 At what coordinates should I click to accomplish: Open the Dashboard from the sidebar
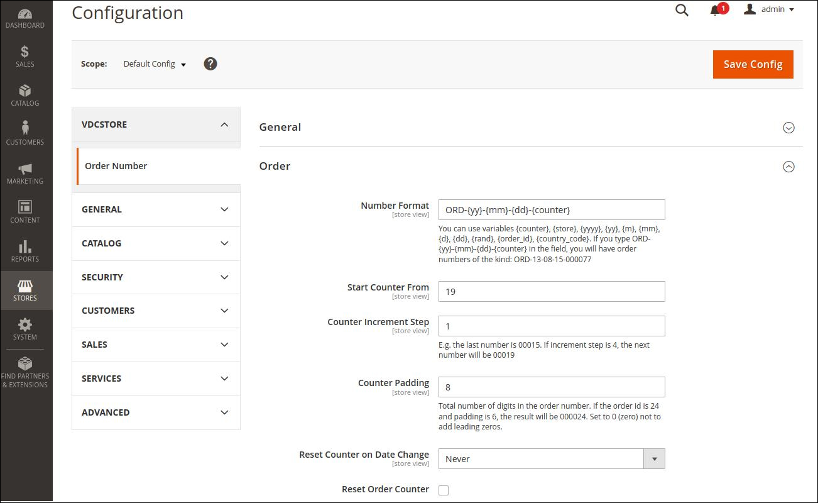(25, 19)
